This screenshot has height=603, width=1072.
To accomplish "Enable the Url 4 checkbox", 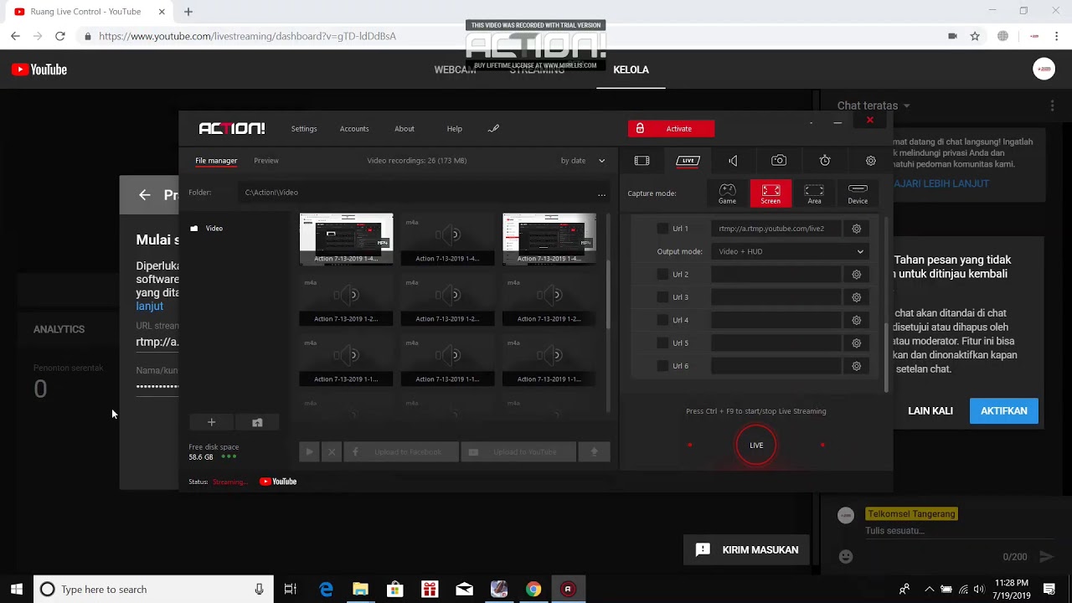I will (663, 320).
